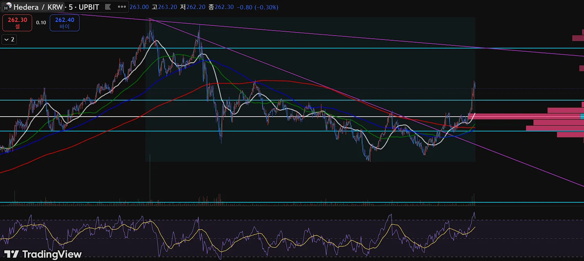Click the red 262.30 sell button

click(x=17, y=23)
